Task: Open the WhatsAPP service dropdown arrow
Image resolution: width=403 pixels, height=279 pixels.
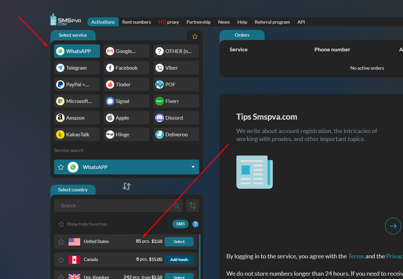Action: point(193,167)
